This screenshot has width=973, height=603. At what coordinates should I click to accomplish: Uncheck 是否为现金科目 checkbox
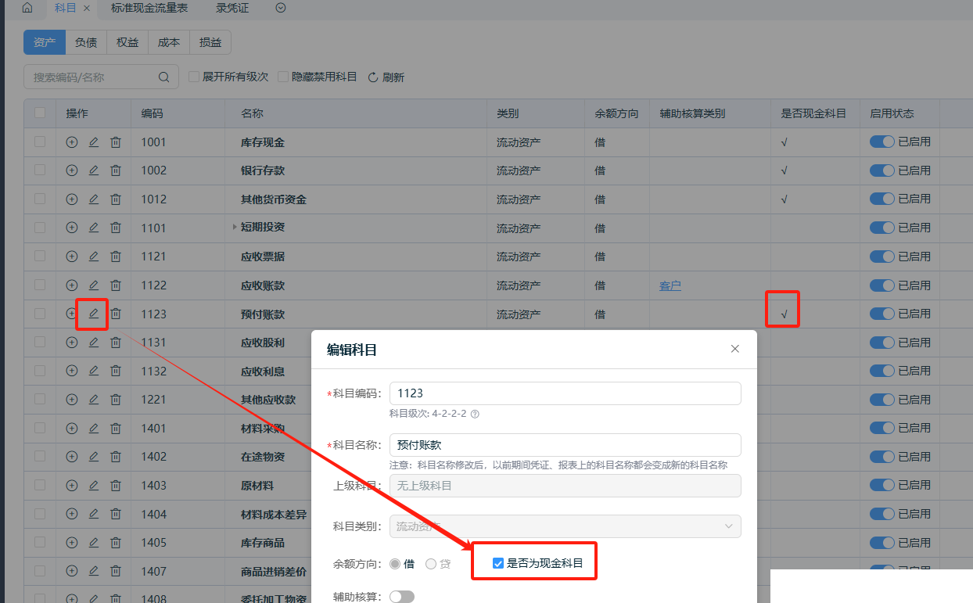point(498,563)
